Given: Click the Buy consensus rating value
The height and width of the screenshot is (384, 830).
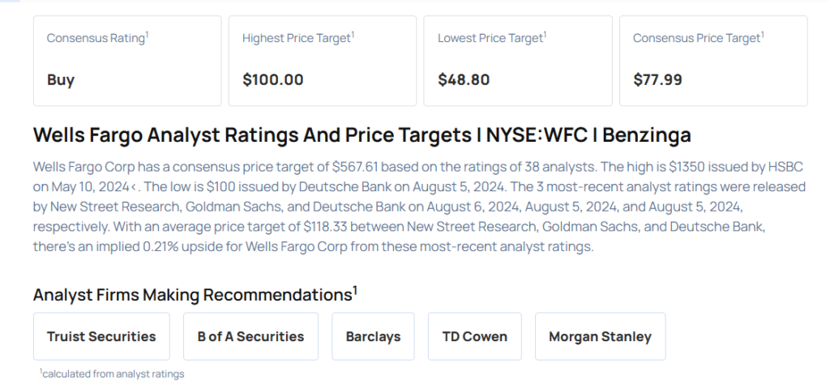Looking at the screenshot, I should 61,79.
